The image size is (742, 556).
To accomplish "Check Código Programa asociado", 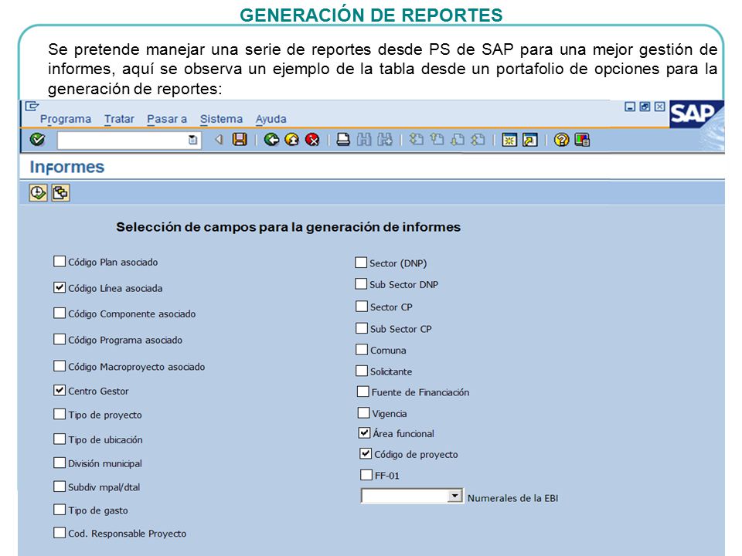I will pyautogui.click(x=60, y=339).
